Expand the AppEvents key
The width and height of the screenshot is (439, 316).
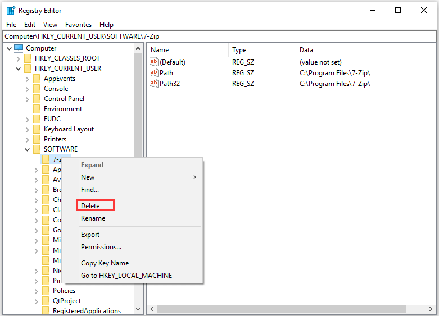pos(27,79)
